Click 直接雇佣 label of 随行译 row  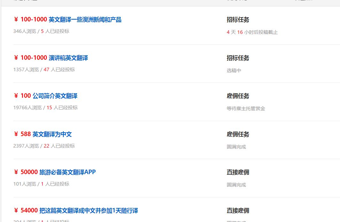coord(238,211)
